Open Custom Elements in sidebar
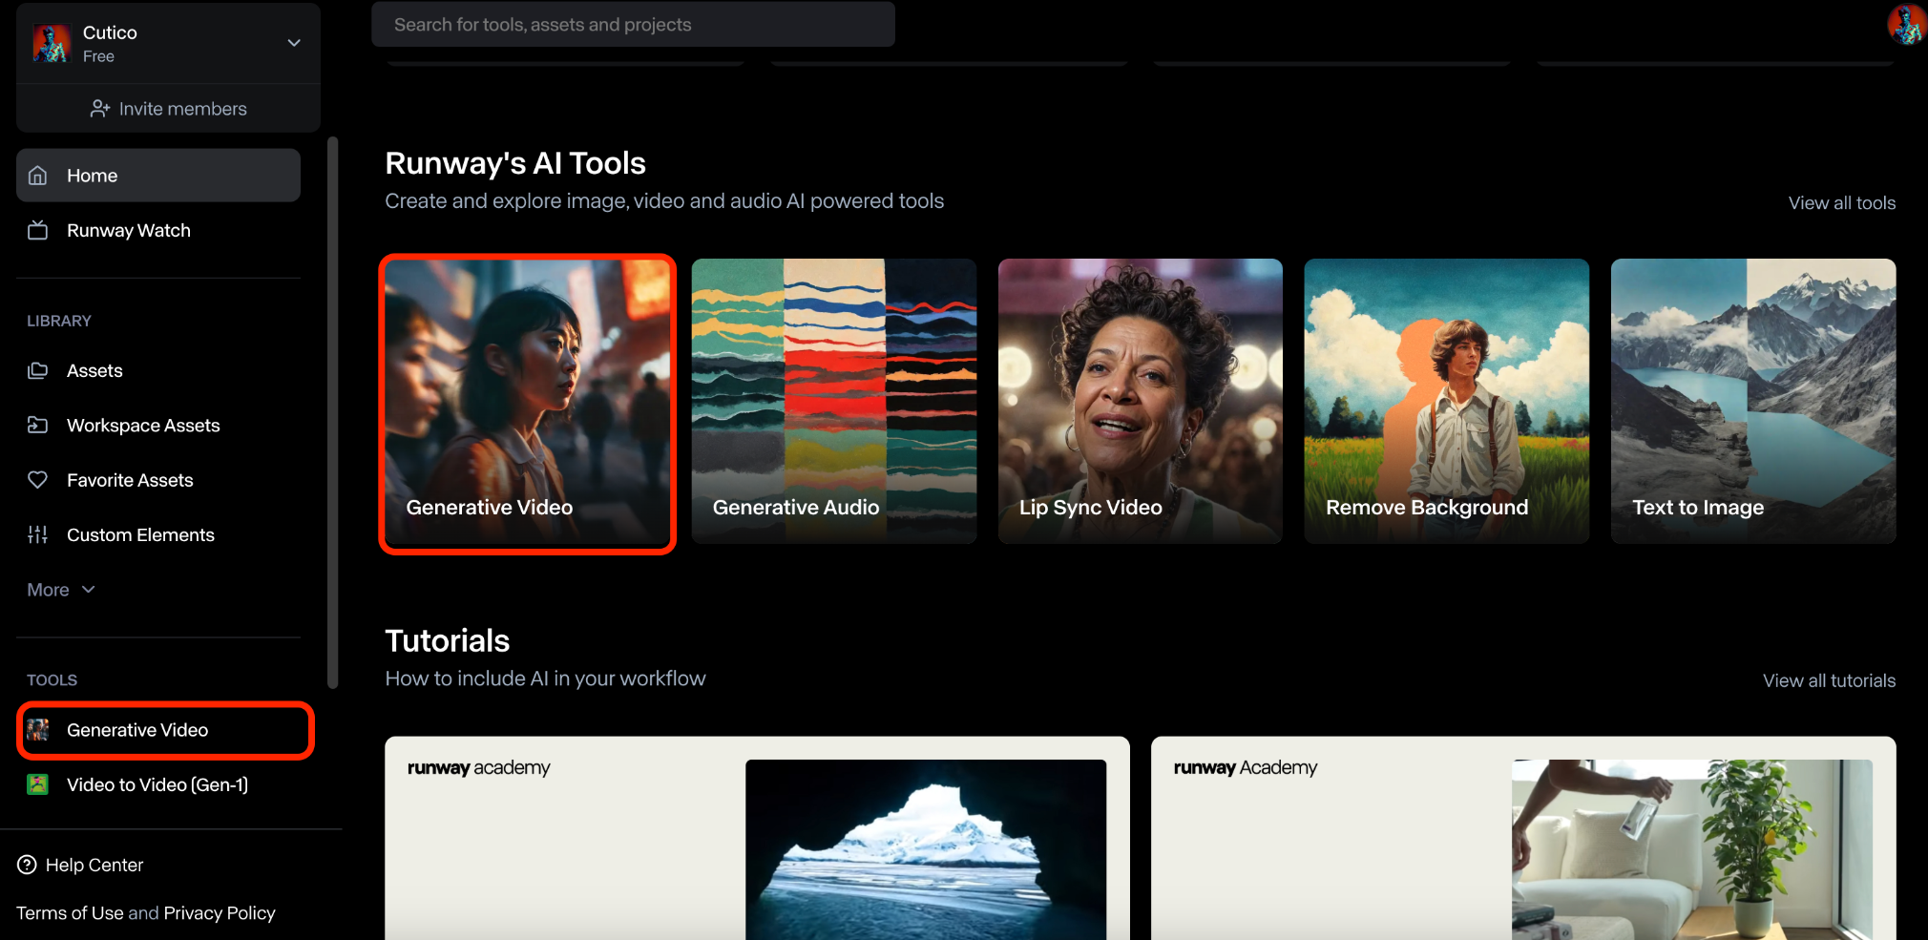Viewport: 1928px width, 940px height. 158,534
